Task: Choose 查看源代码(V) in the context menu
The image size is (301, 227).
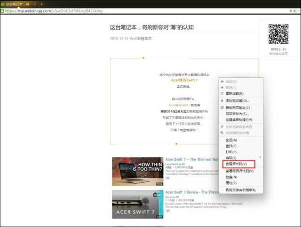Action: [239, 164]
